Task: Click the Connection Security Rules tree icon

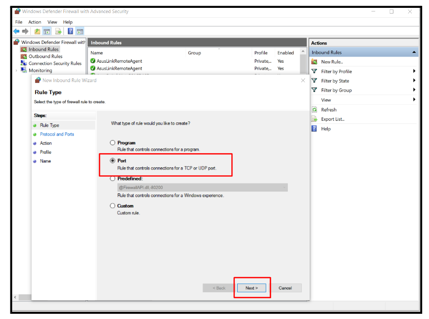Action: pos(24,63)
